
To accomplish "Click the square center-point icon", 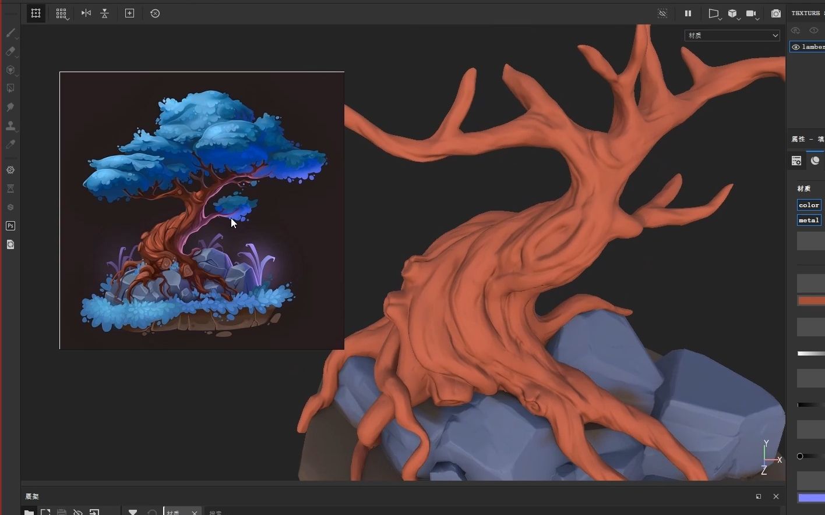I will (x=130, y=13).
